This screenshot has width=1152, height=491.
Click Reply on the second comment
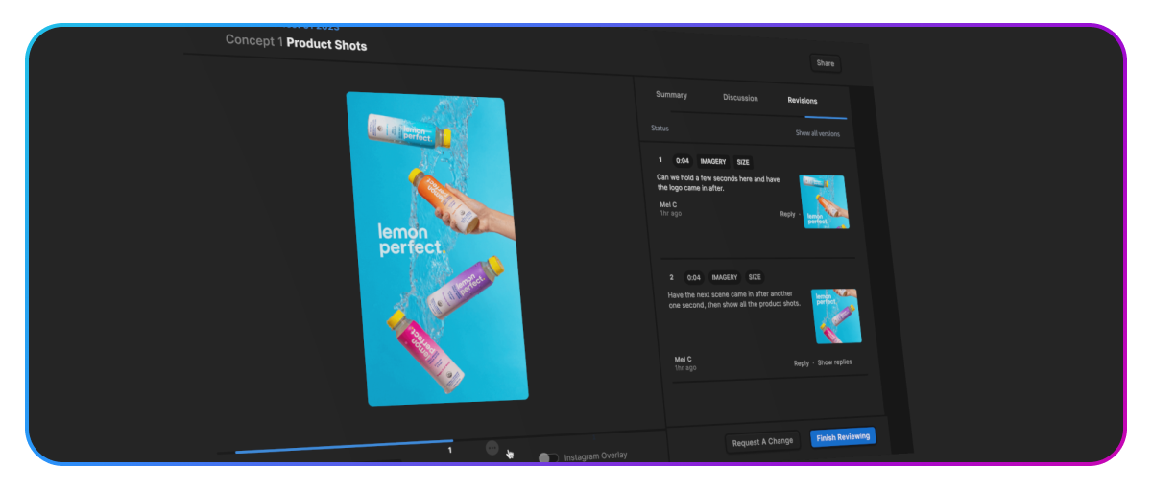point(801,363)
